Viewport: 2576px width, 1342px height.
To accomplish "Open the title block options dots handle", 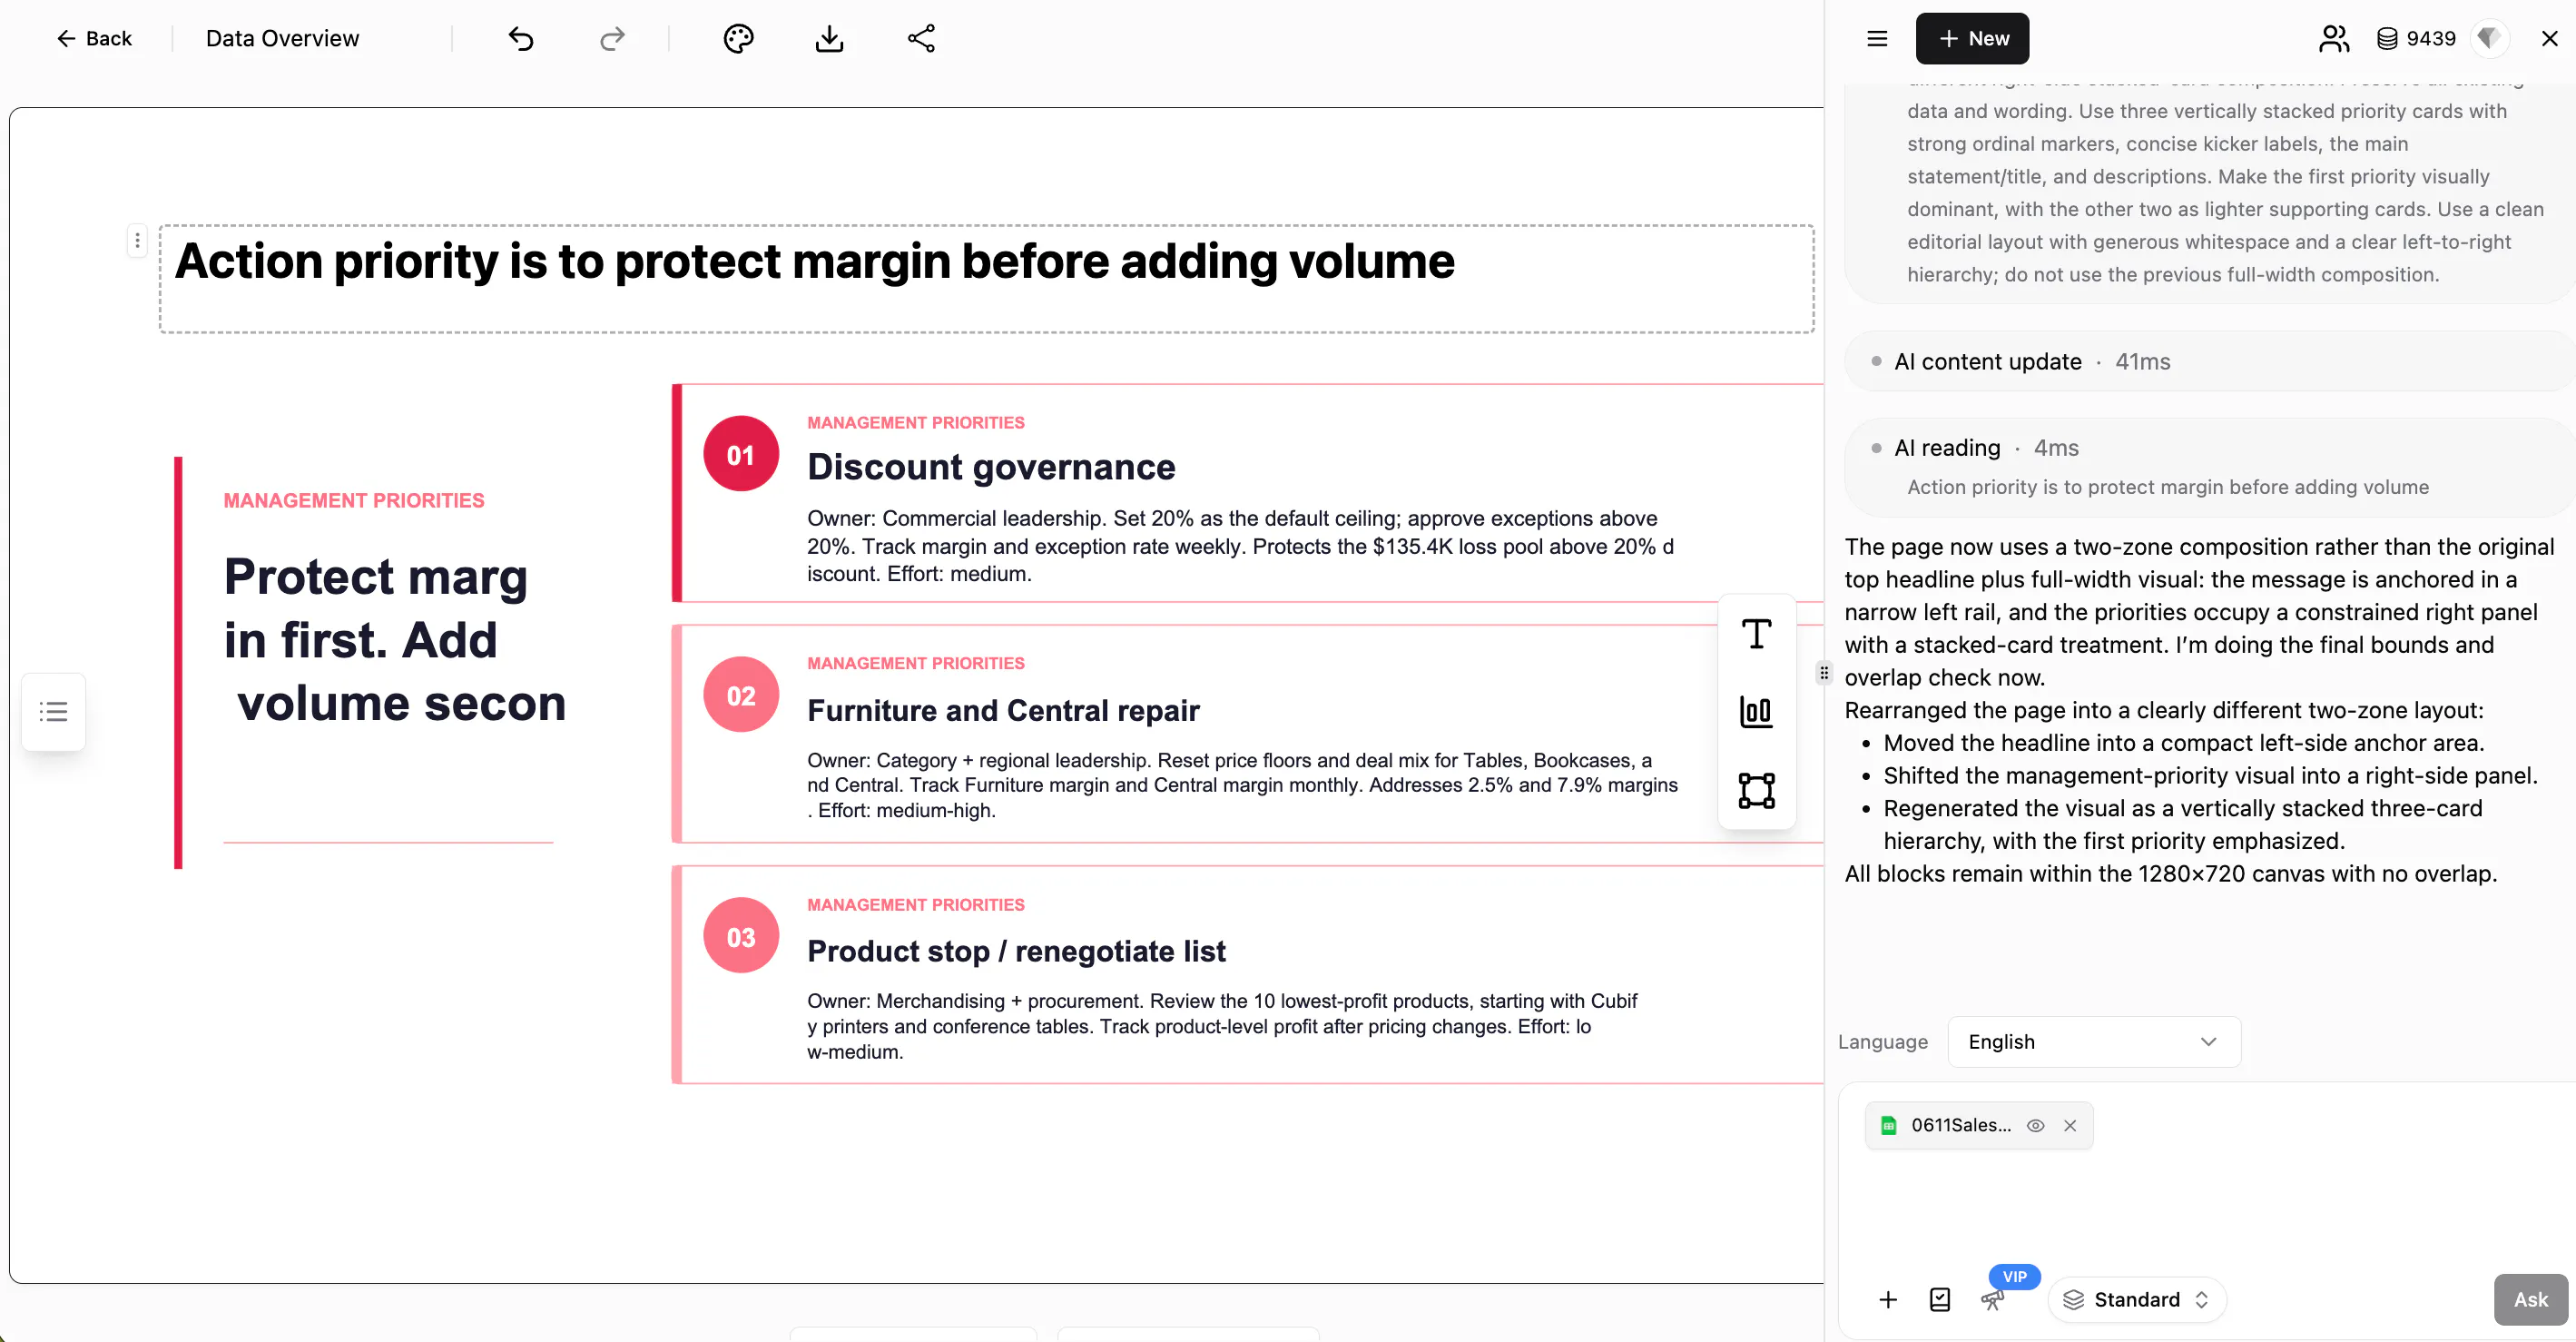I will [x=137, y=240].
